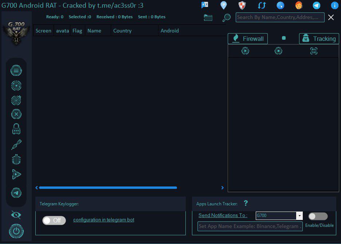Viewport: 341px width, 244px height.
Task: Click the blue horizontal scrollbar under the table
Action: pyautogui.click(x=108, y=187)
